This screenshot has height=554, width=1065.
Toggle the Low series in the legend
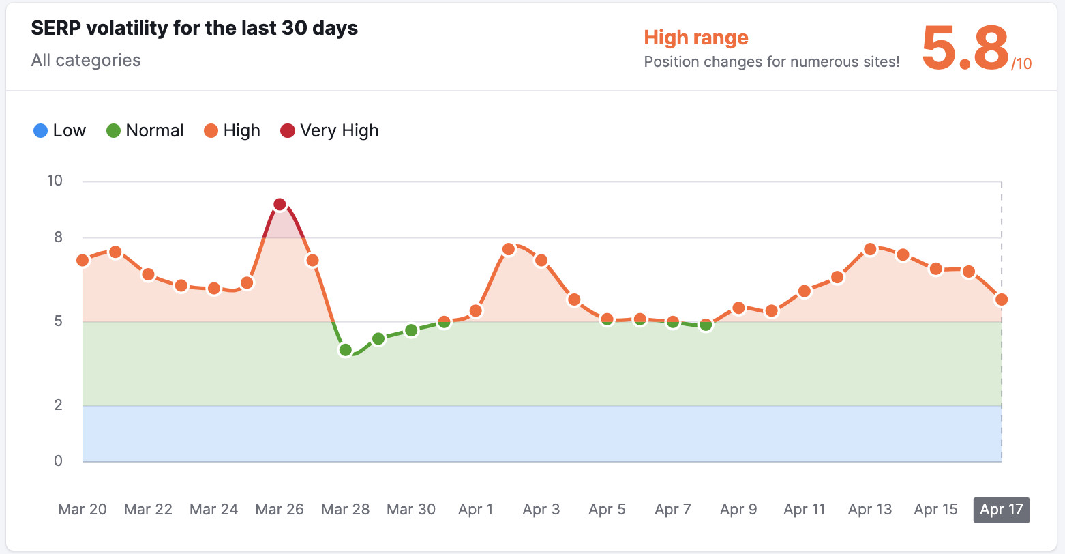(x=59, y=130)
